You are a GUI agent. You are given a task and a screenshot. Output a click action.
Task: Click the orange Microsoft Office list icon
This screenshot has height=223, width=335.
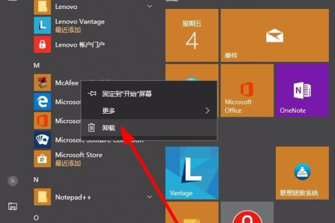point(42,120)
